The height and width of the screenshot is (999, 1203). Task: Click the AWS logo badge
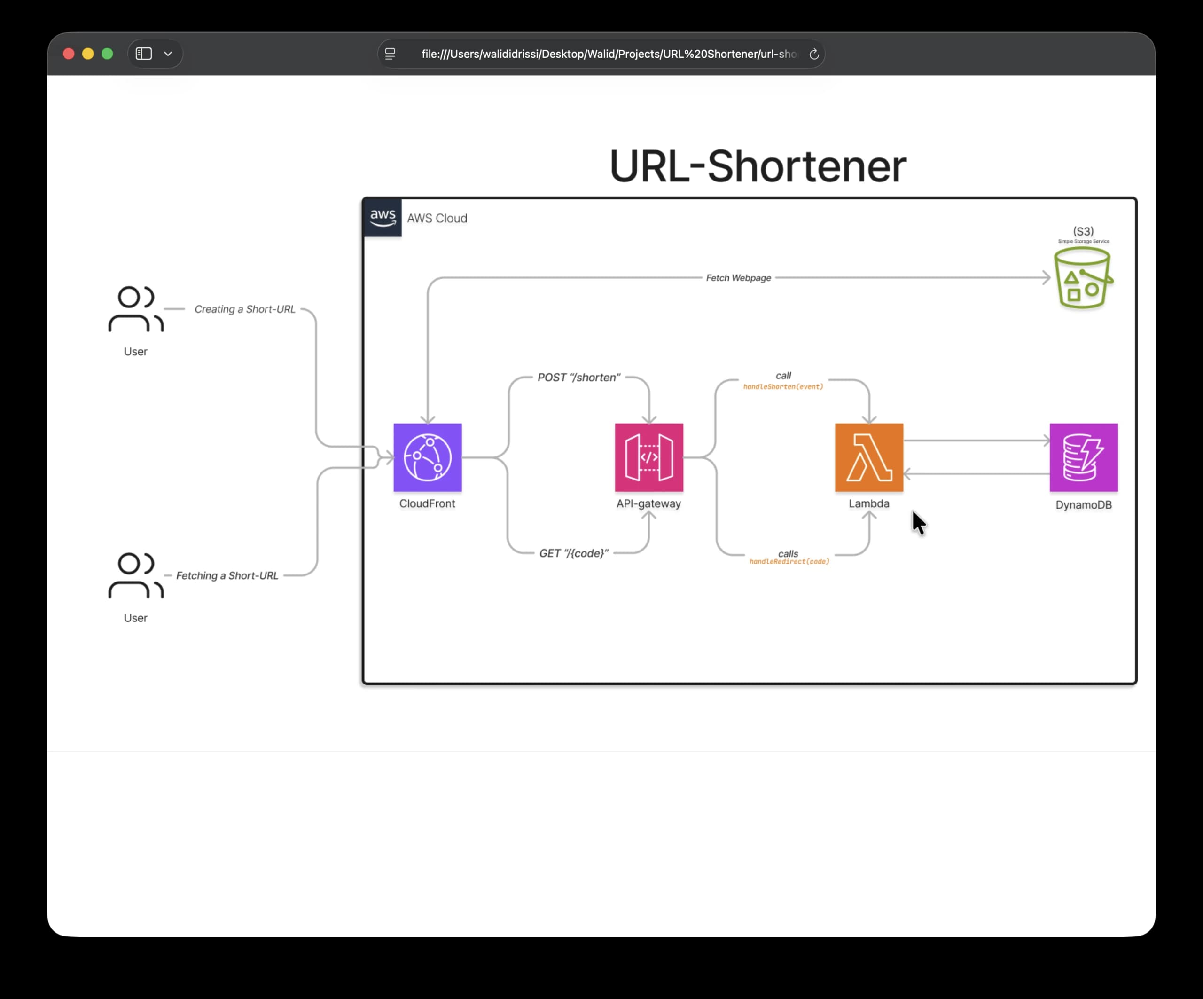pos(383,218)
